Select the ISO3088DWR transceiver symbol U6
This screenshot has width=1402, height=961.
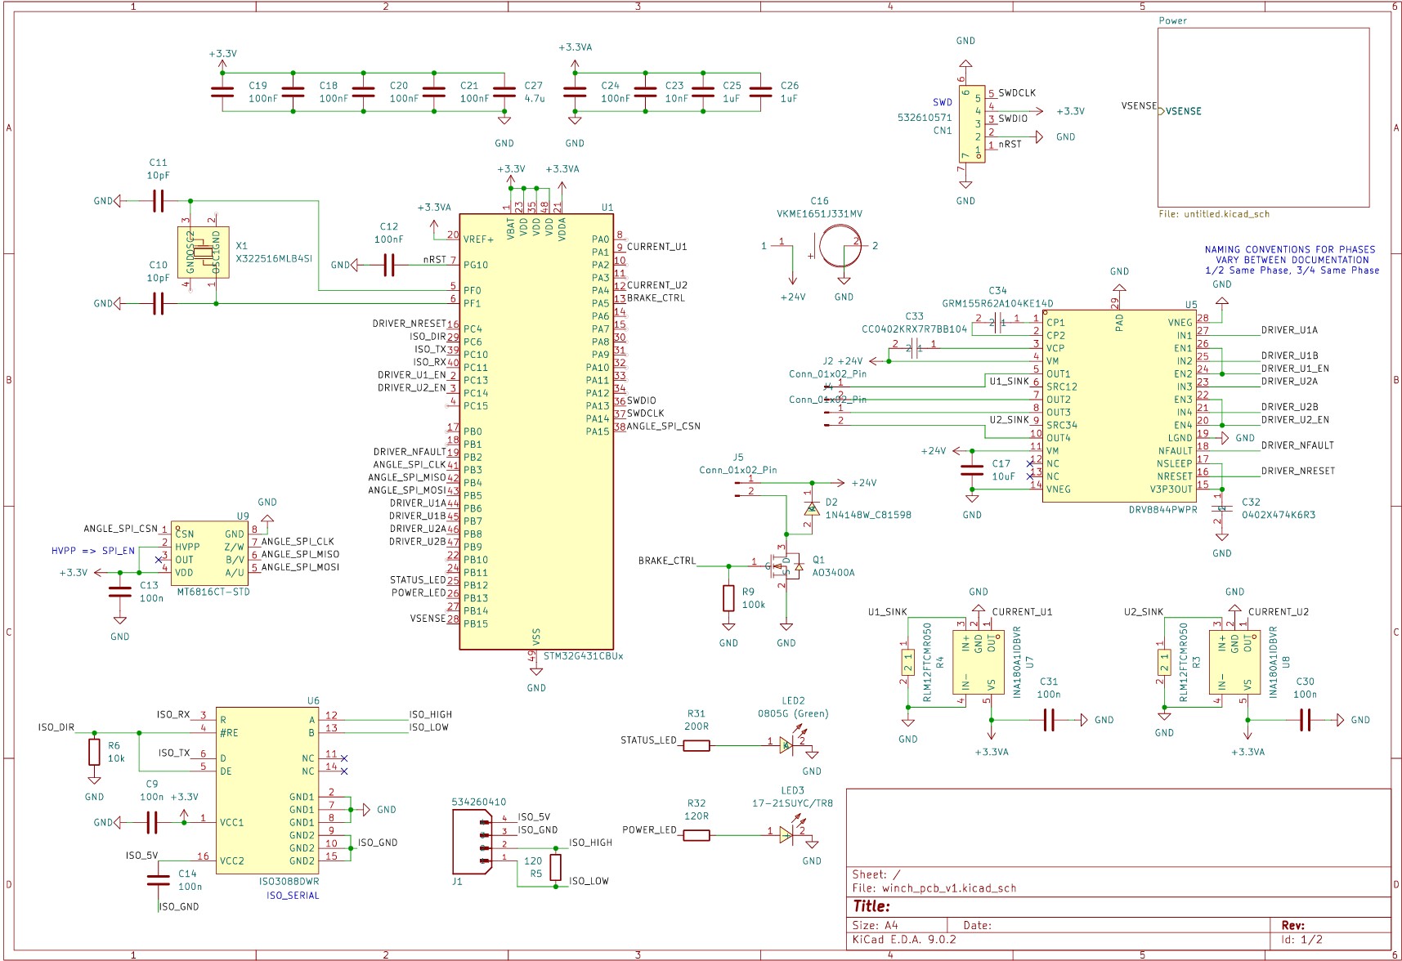(x=267, y=792)
